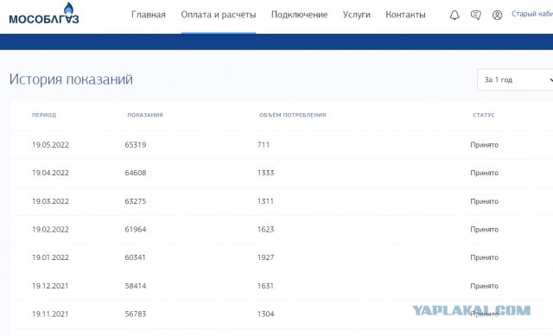Click Принято status in the 19.03.2022 row
The width and height of the screenshot is (553, 336).
click(484, 201)
